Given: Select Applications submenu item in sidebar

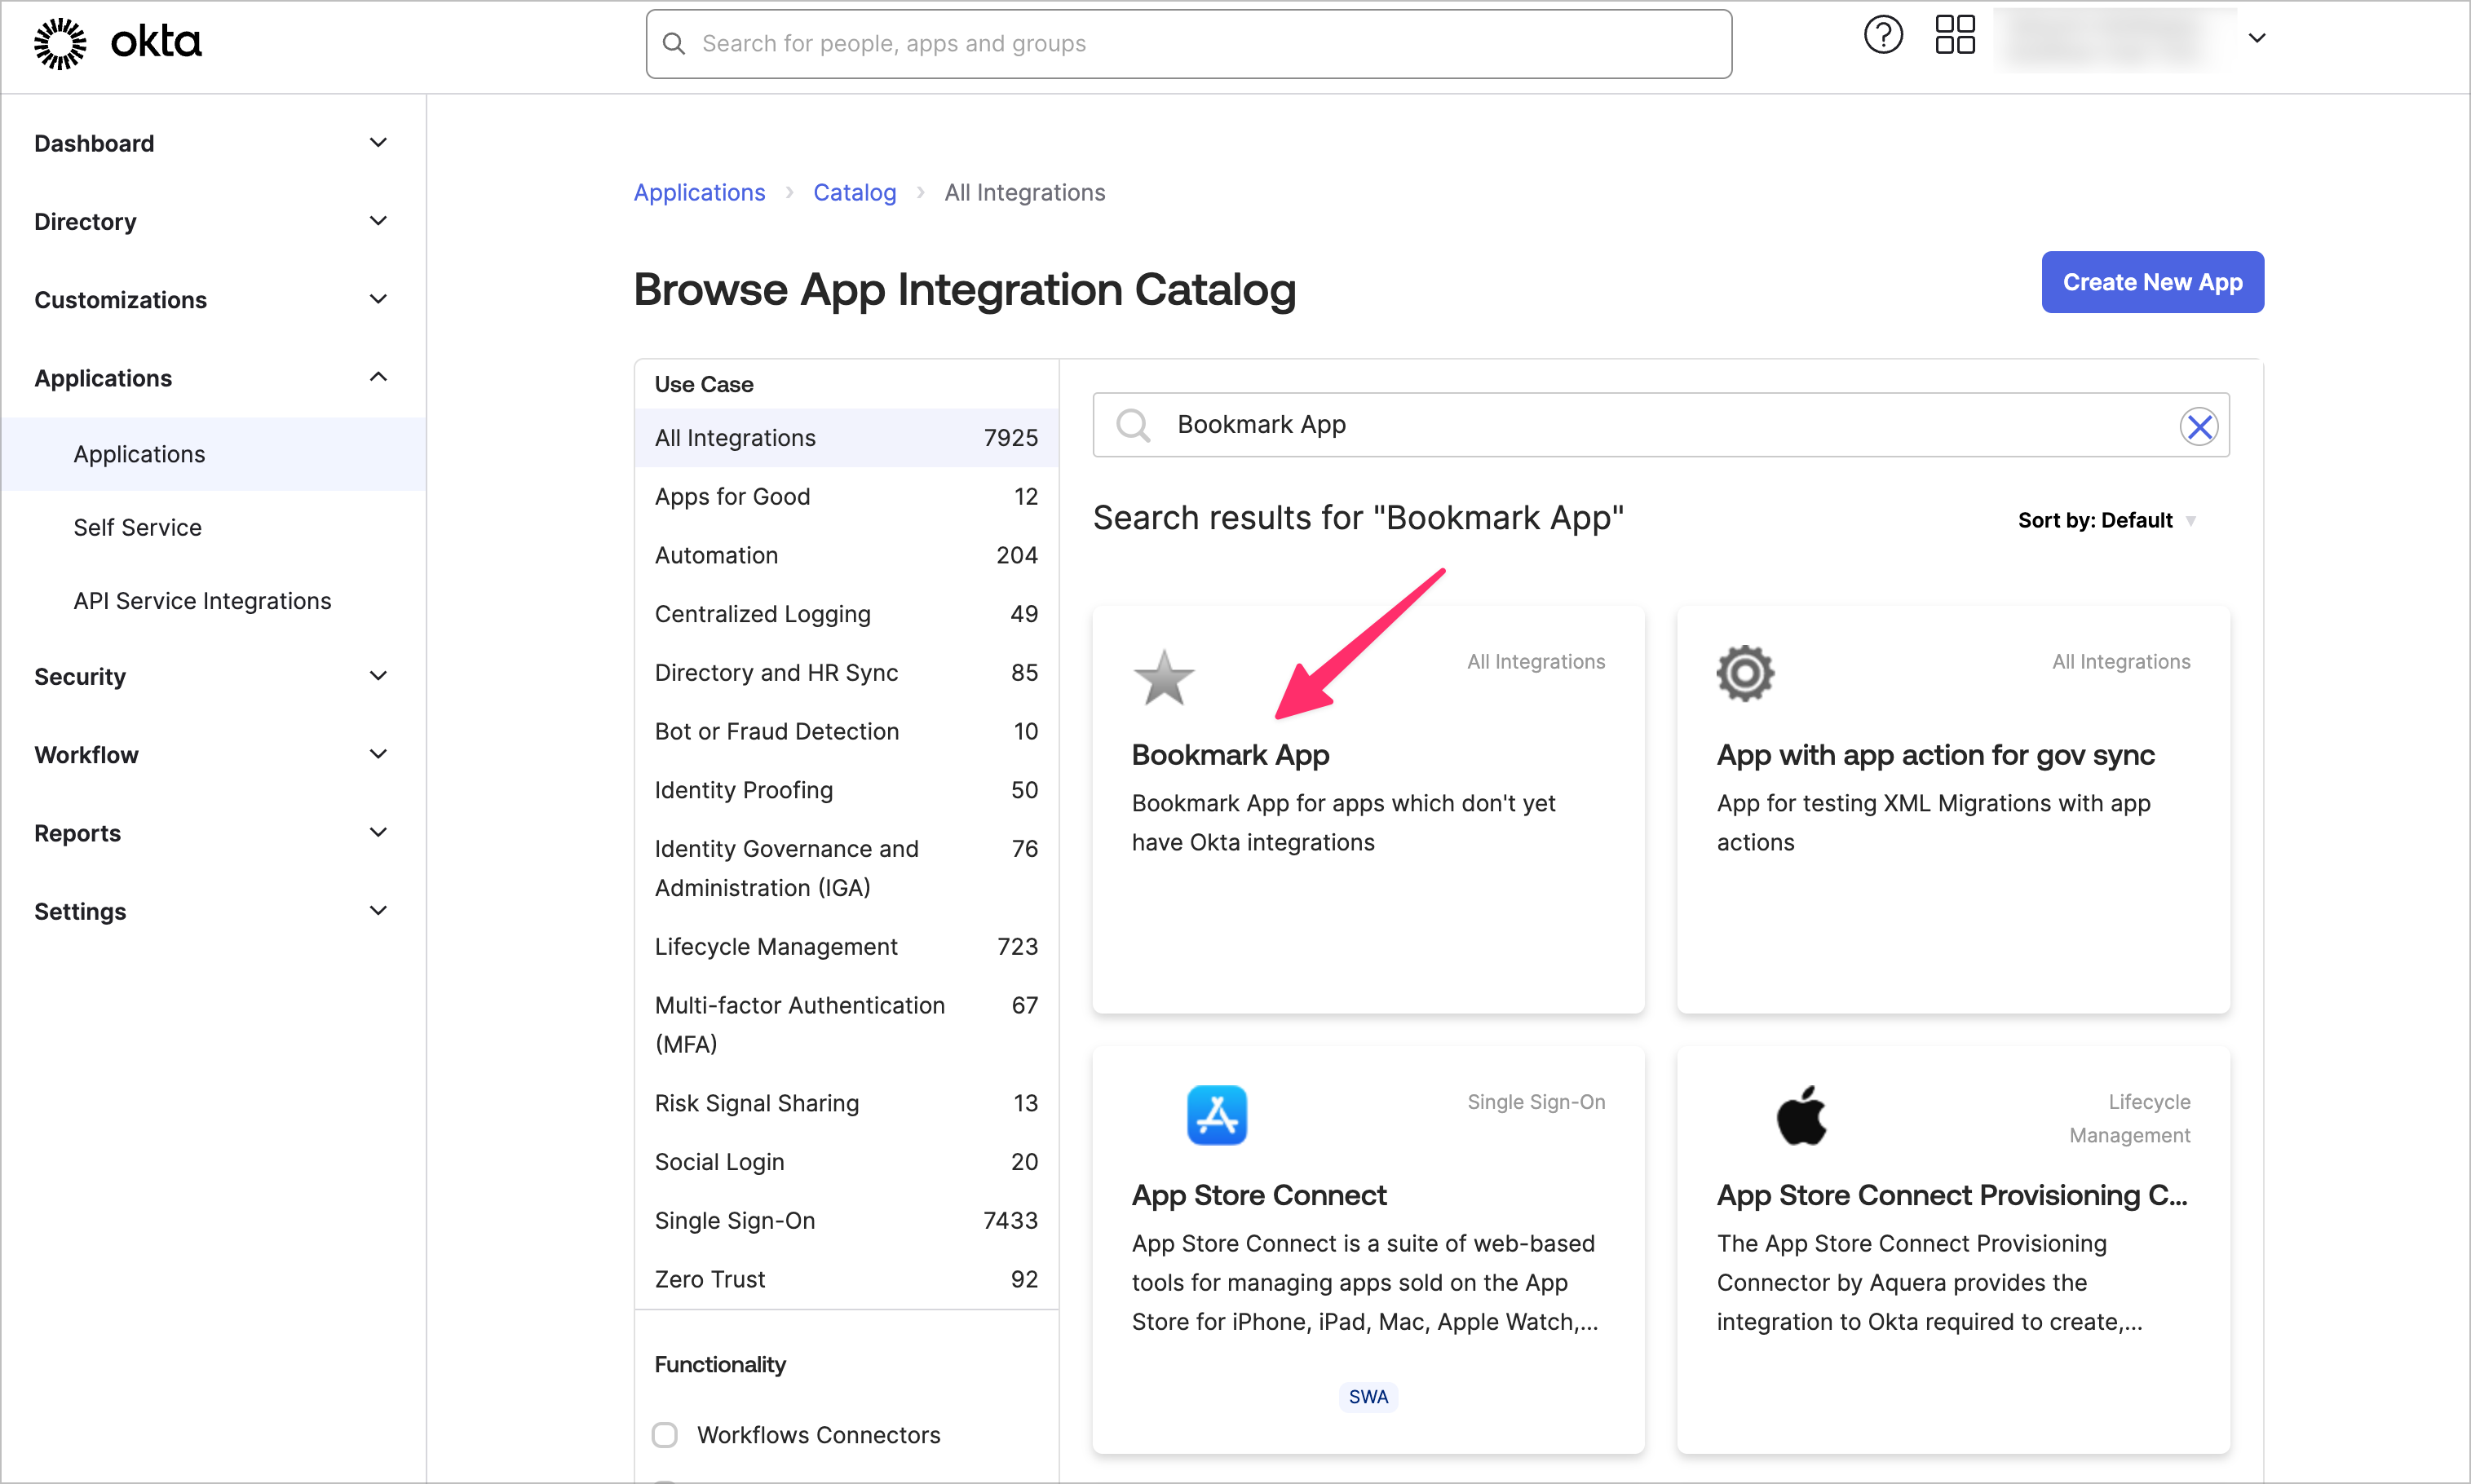Looking at the screenshot, I should pyautogui.click(x=214, y=454).
